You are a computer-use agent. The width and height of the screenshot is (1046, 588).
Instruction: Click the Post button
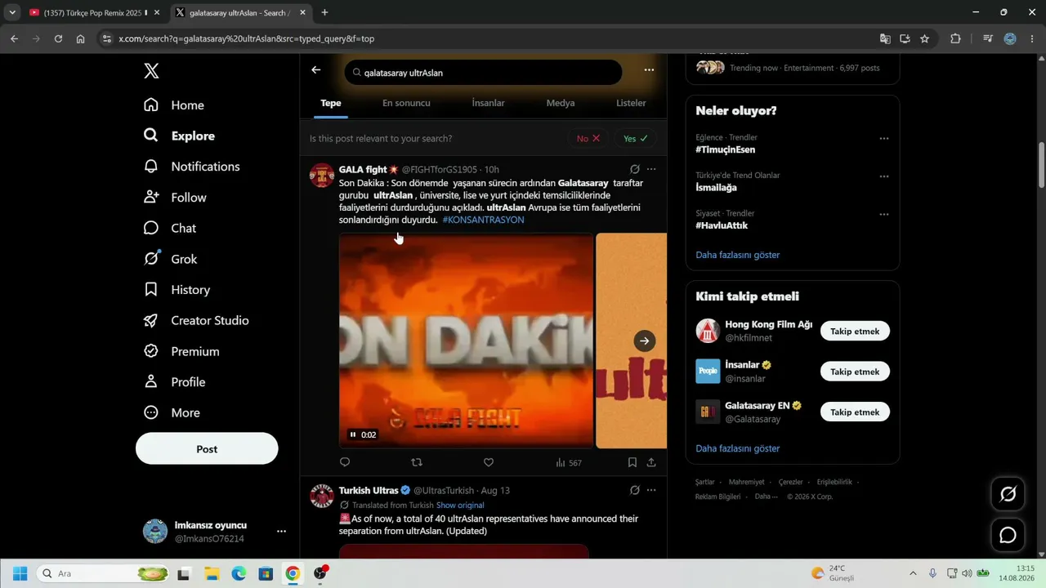207,449
